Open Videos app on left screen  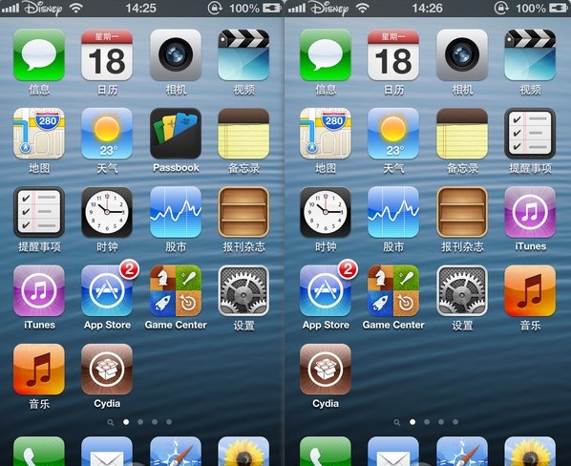(243, 55)
